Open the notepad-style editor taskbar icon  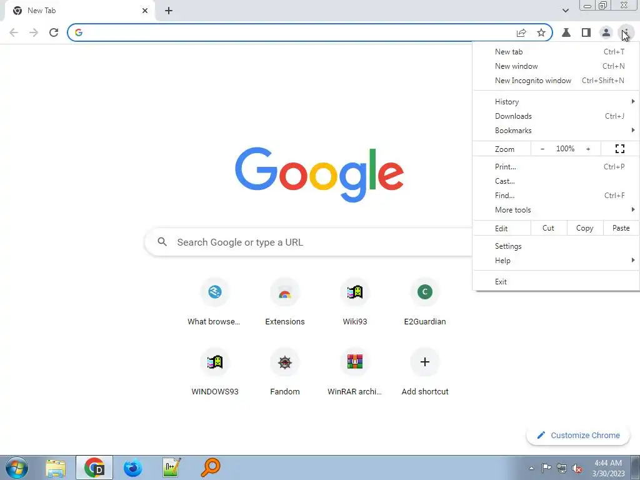click(x=172, y=467)
